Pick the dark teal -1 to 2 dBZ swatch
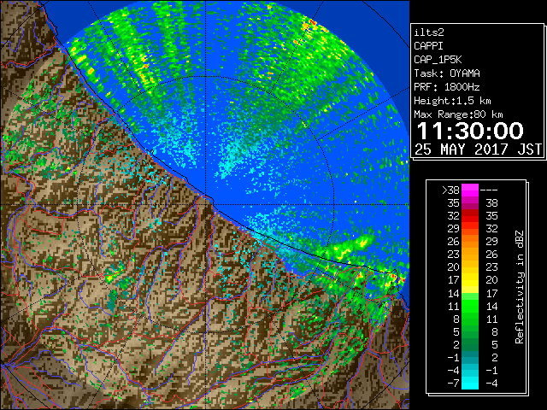Viewport: 547px width, 410px height. coord(470,357)
